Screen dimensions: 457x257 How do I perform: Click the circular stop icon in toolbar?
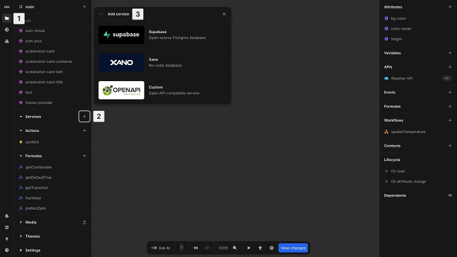pos(271,248)
